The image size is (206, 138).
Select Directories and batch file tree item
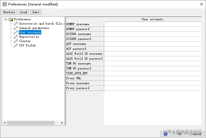42,24
